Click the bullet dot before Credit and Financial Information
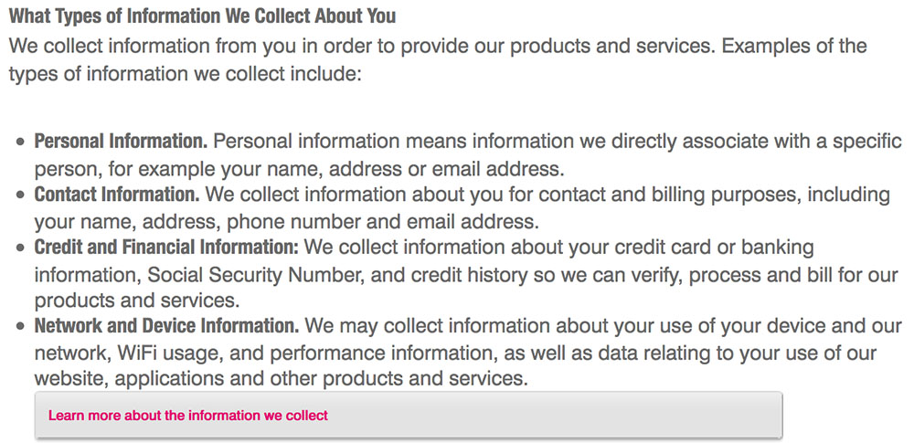Image resolution: width=914 pixels, height=443 pixels. point(20,248)
